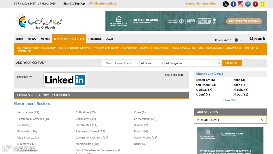273x154 pixels.
Task: Open the EVENTS tab
Action: click(x=45, y=39)
